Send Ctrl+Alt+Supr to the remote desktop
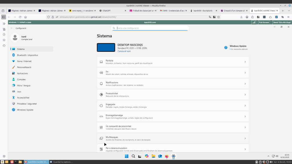The image size is (292, 164). [x=282, y=22]
